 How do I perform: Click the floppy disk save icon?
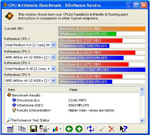tap(33, 129)
